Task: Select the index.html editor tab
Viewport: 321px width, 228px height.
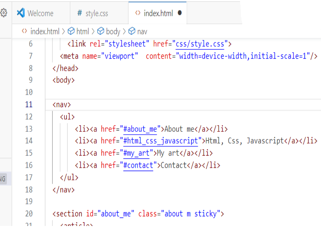Action: point(158,13)
